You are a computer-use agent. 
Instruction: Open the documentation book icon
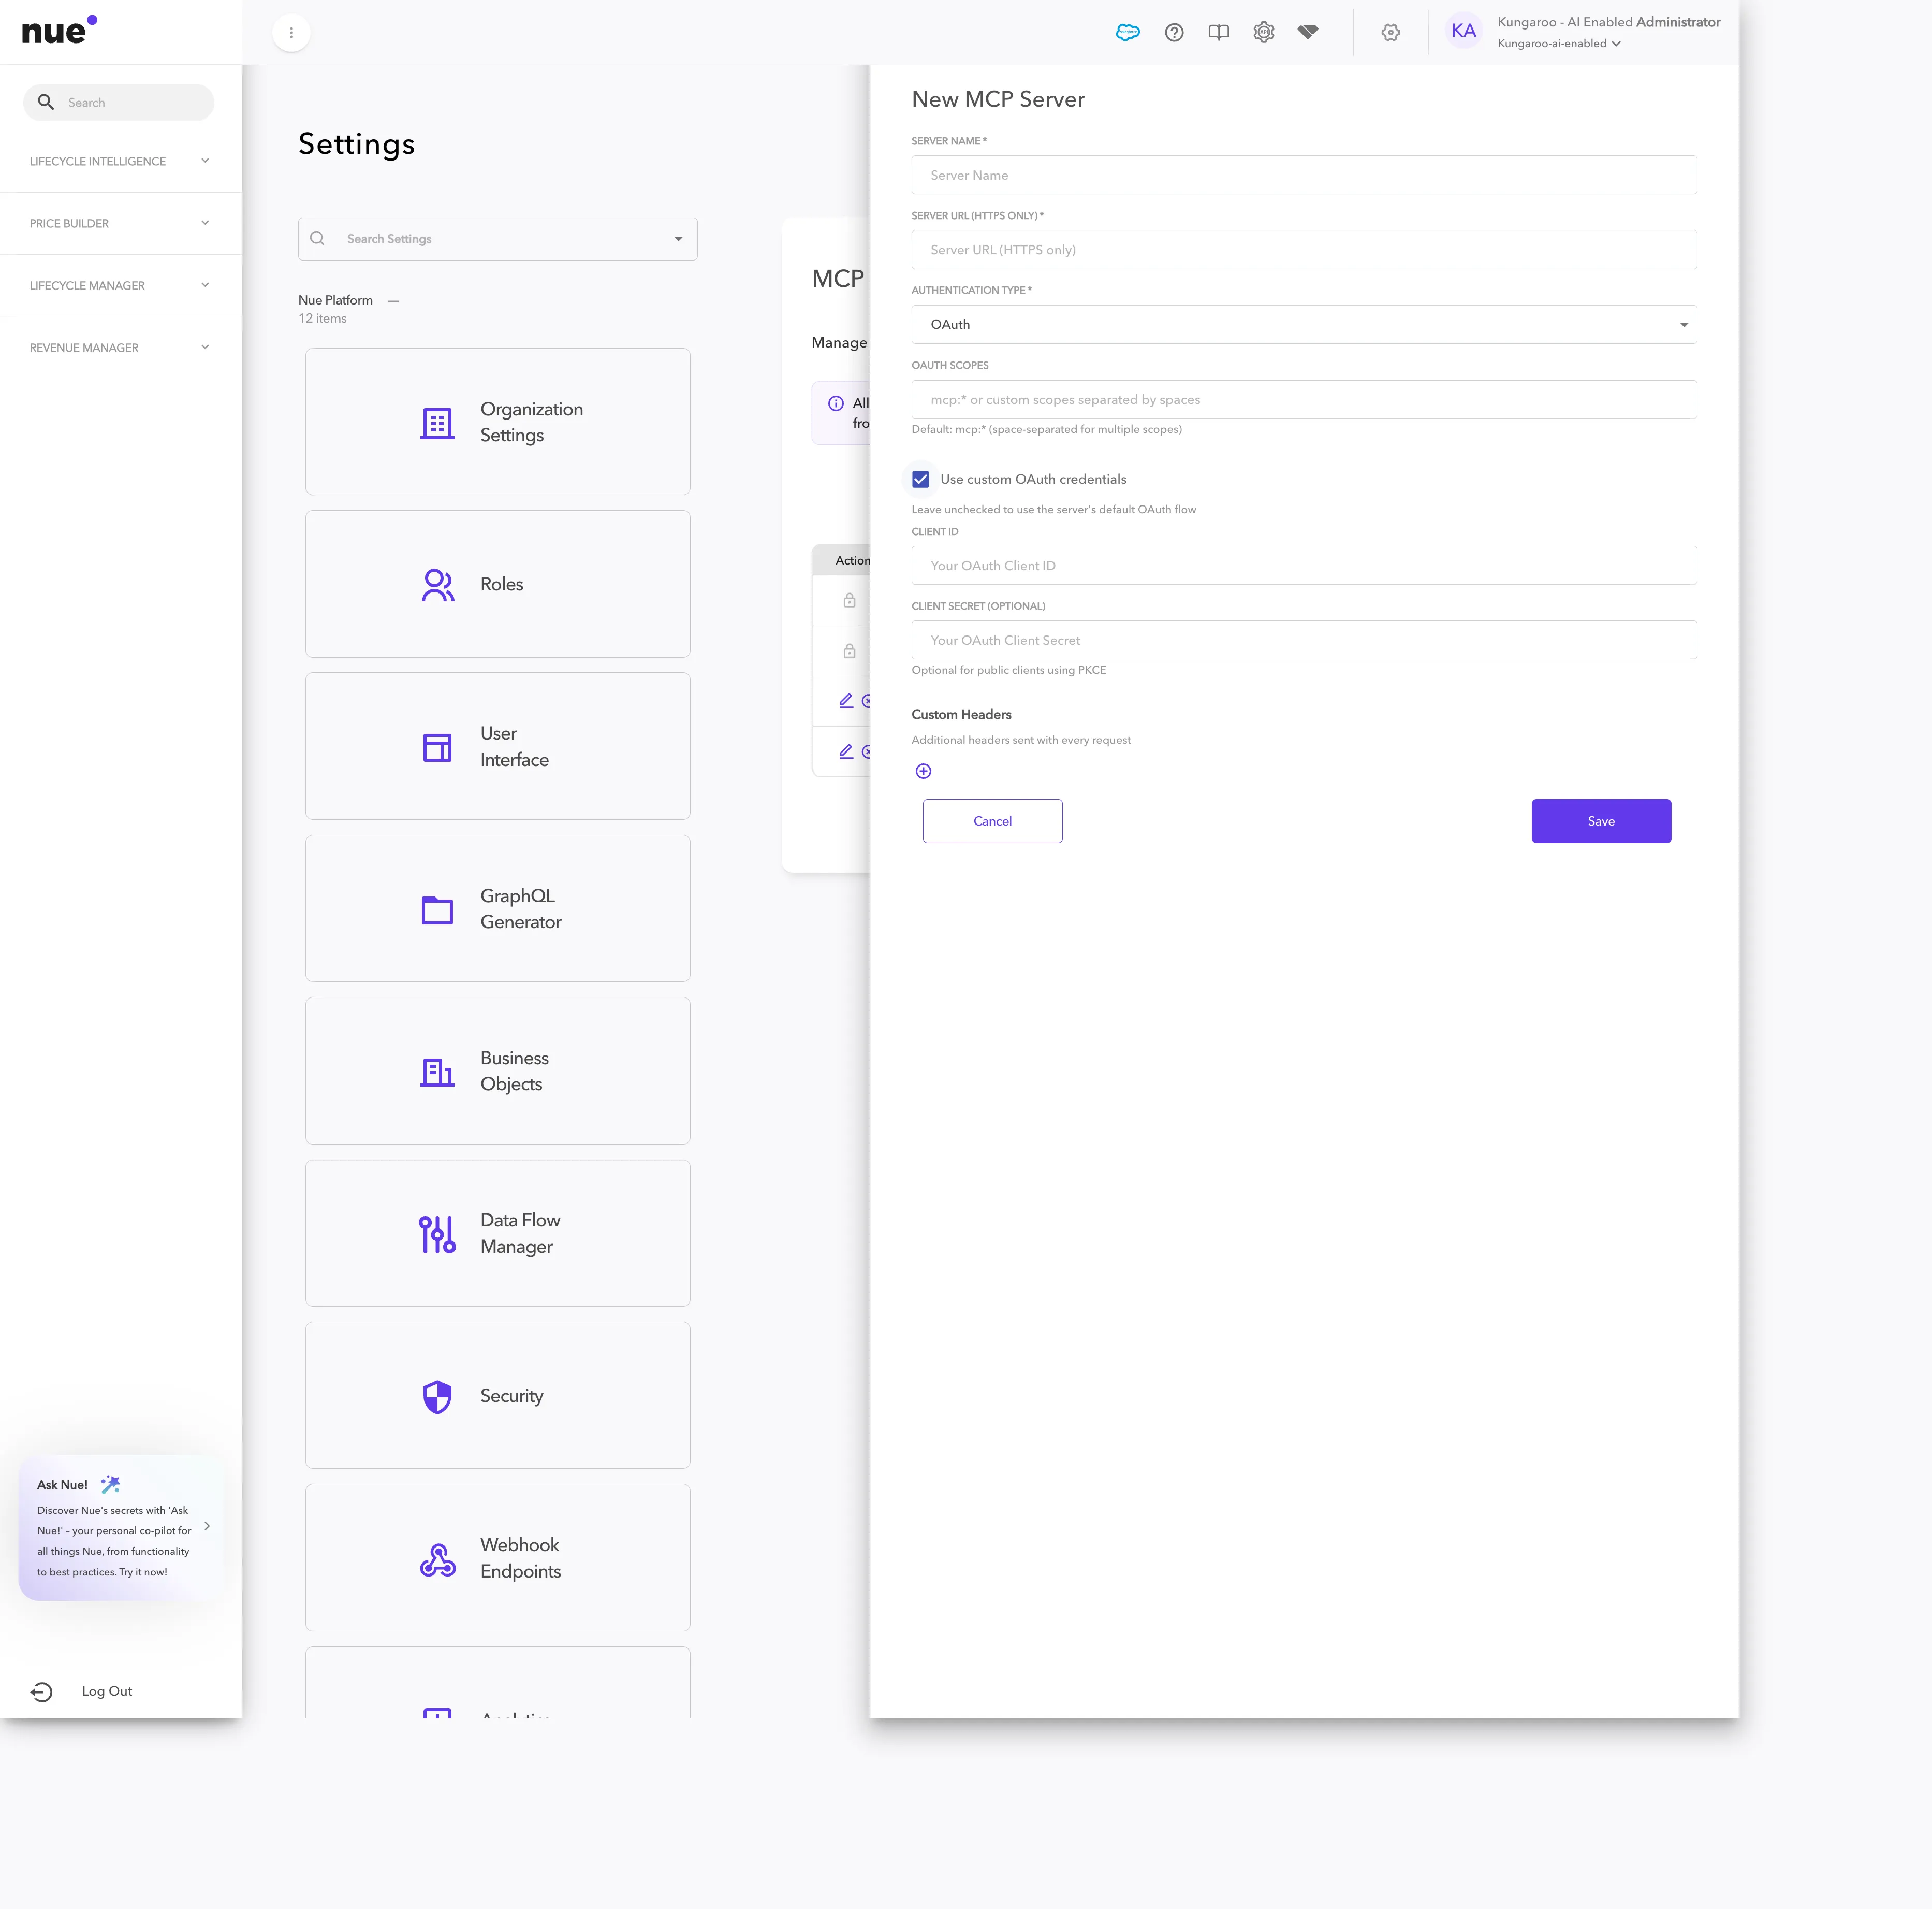(1218, 32)
